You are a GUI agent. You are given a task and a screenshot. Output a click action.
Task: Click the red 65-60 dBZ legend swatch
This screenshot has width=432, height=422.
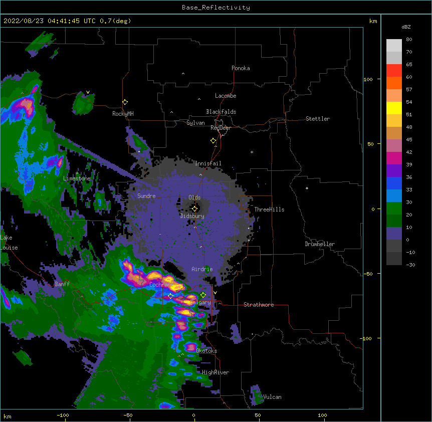(394, 71)
